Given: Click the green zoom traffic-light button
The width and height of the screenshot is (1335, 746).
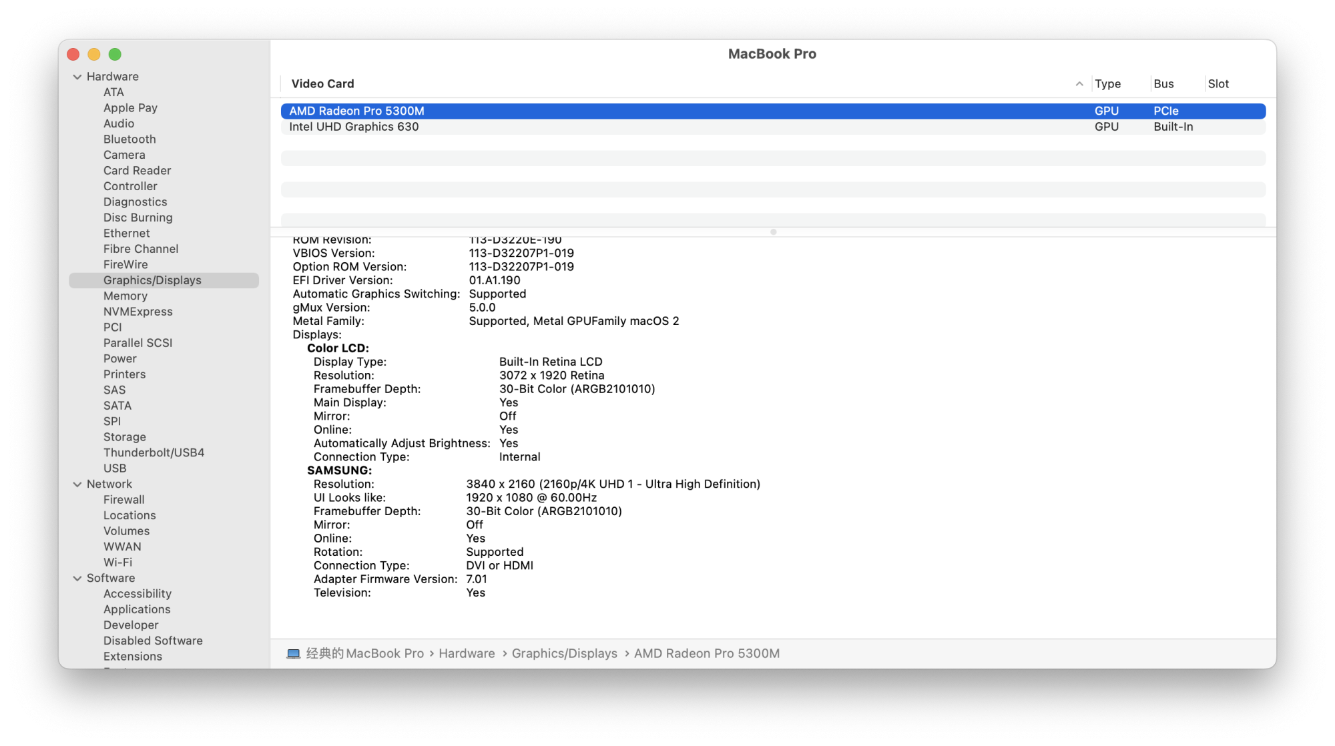Looking at the screenshot, I should pyautogui.click(x=115, y=53).
